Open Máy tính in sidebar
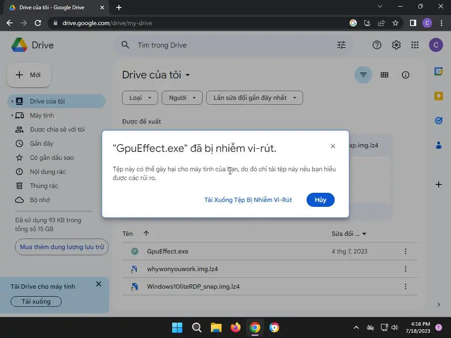The width and height of the screenshot is (451, 338). point(42,115)
